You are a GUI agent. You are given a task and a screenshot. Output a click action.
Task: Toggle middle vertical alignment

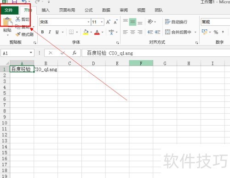(132, 22)
